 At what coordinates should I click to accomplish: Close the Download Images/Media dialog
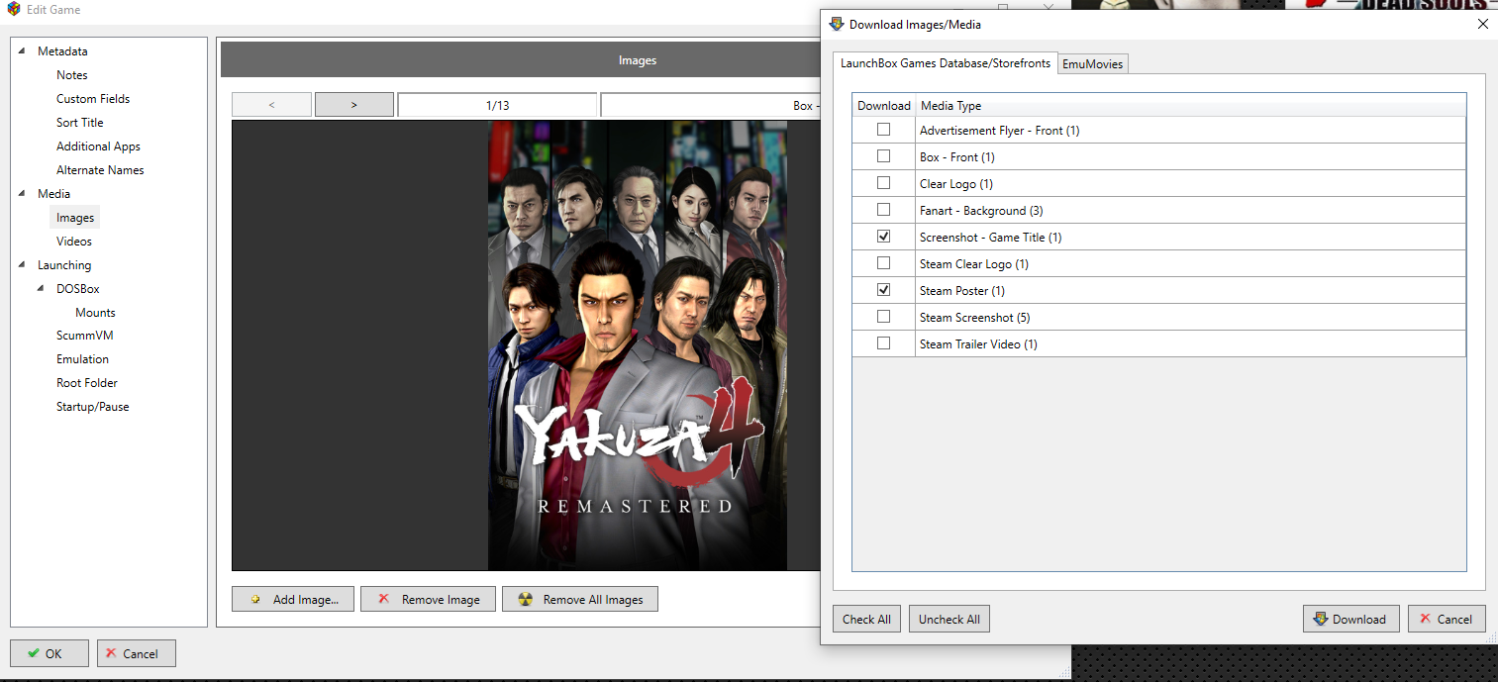[1482, 24]
